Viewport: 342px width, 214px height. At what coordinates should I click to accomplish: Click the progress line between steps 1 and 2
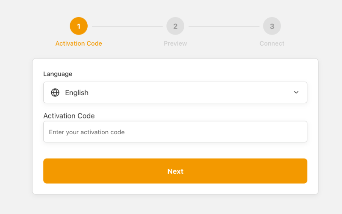tap(127, 26)
